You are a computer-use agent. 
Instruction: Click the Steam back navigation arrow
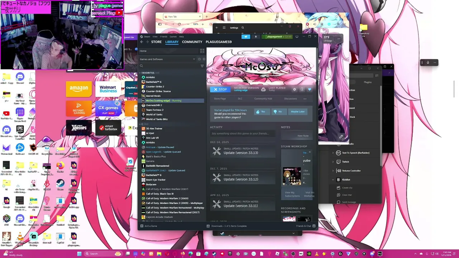click(142, 42)
